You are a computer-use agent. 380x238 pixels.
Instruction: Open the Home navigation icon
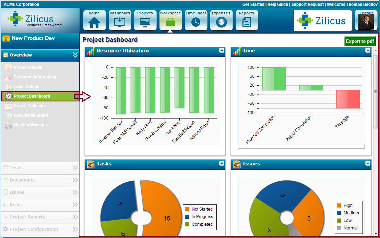(94, 22)
